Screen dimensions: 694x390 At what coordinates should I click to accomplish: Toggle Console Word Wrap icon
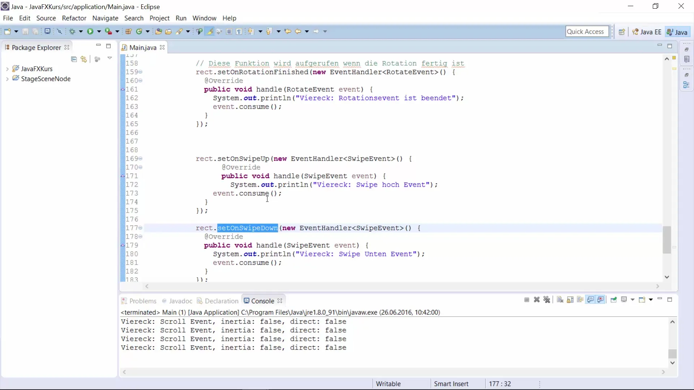point(581,300)
